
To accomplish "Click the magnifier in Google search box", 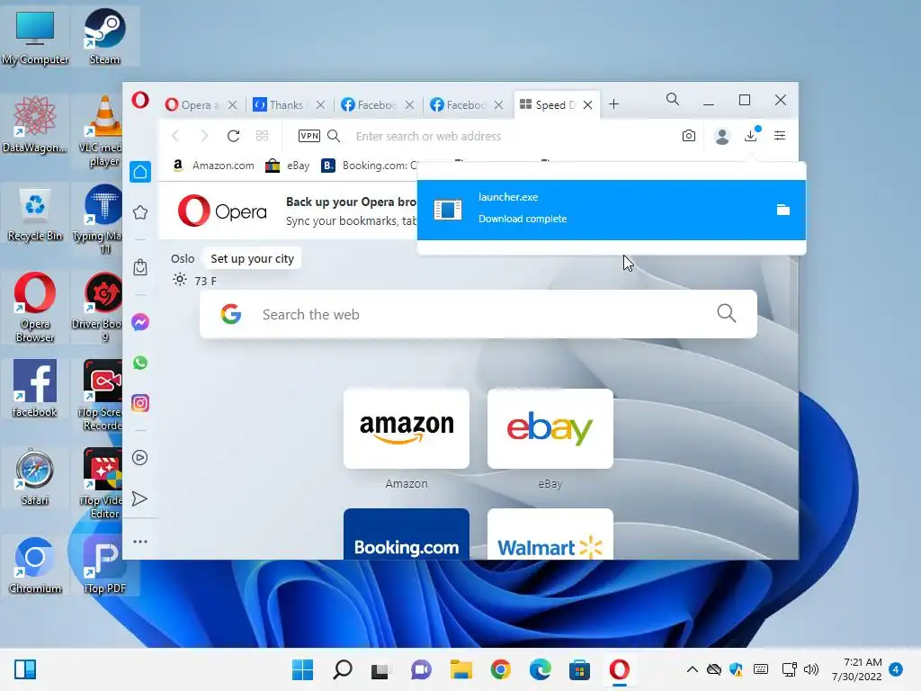I will pyautogui.click(x=727, y=313).
